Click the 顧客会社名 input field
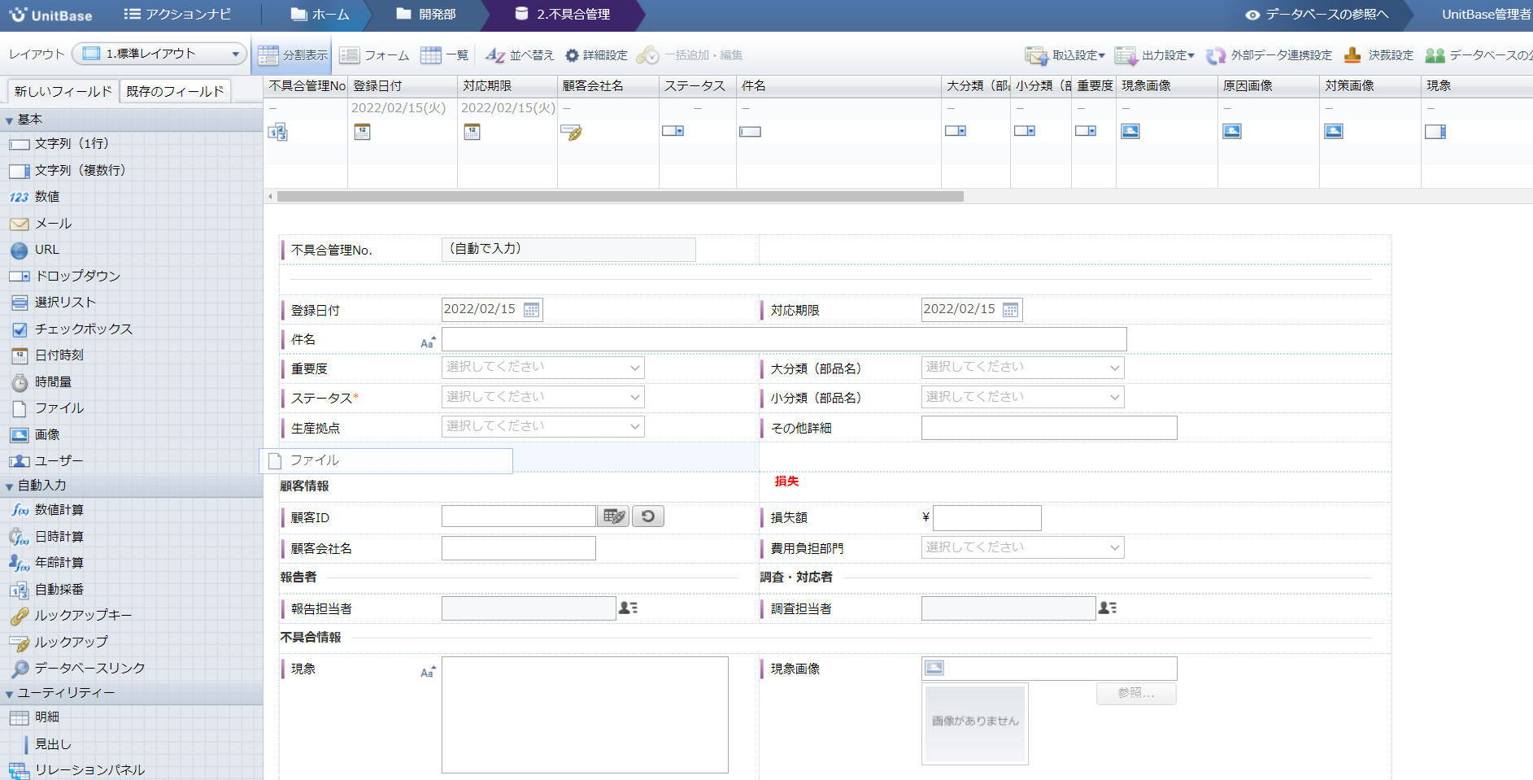 pos(519,548)
